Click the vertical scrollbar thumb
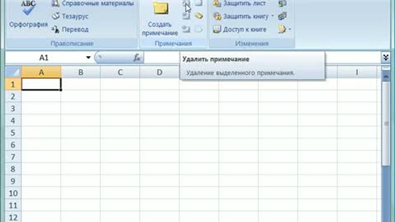This screenshot has height=222, width=395. click(386, 123)
